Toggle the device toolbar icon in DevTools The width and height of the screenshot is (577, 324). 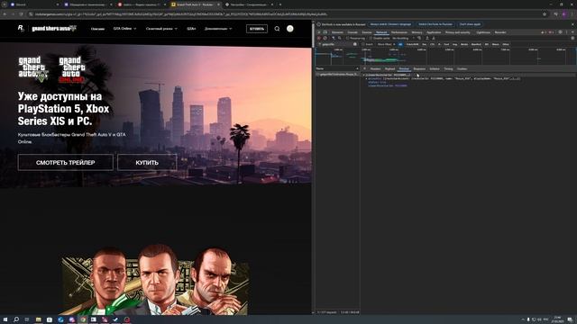[325, 32]
